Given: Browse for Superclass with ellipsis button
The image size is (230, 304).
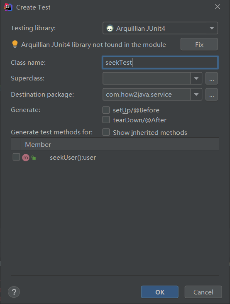Looking at the screenshot, I should (212, 78).
